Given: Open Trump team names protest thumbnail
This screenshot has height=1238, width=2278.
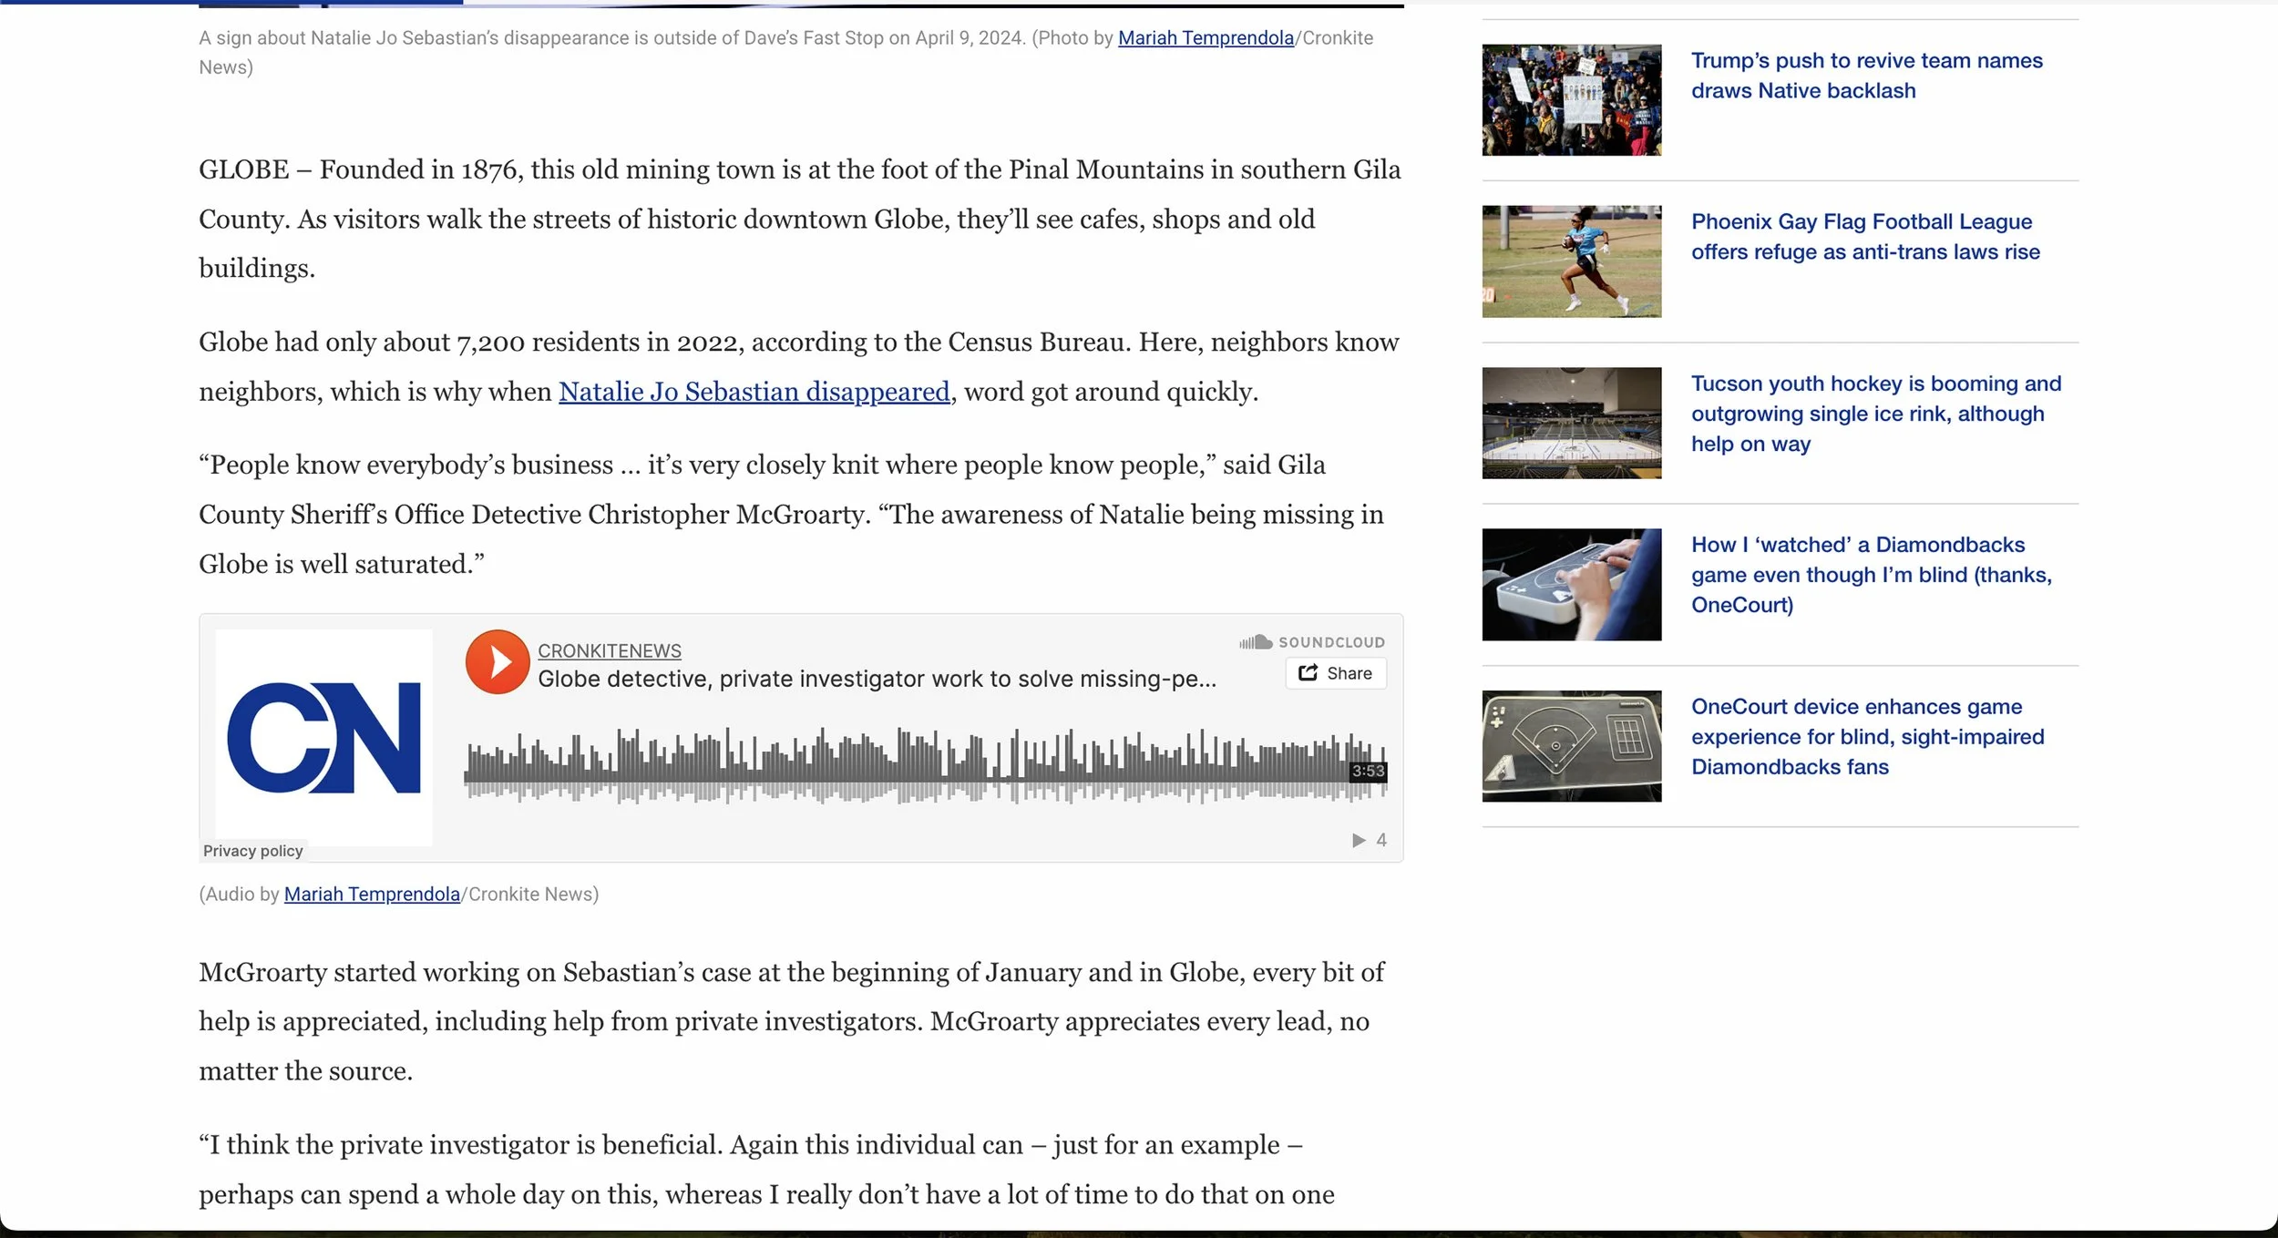Looking at the screenshot, I should coord(1570,100).
